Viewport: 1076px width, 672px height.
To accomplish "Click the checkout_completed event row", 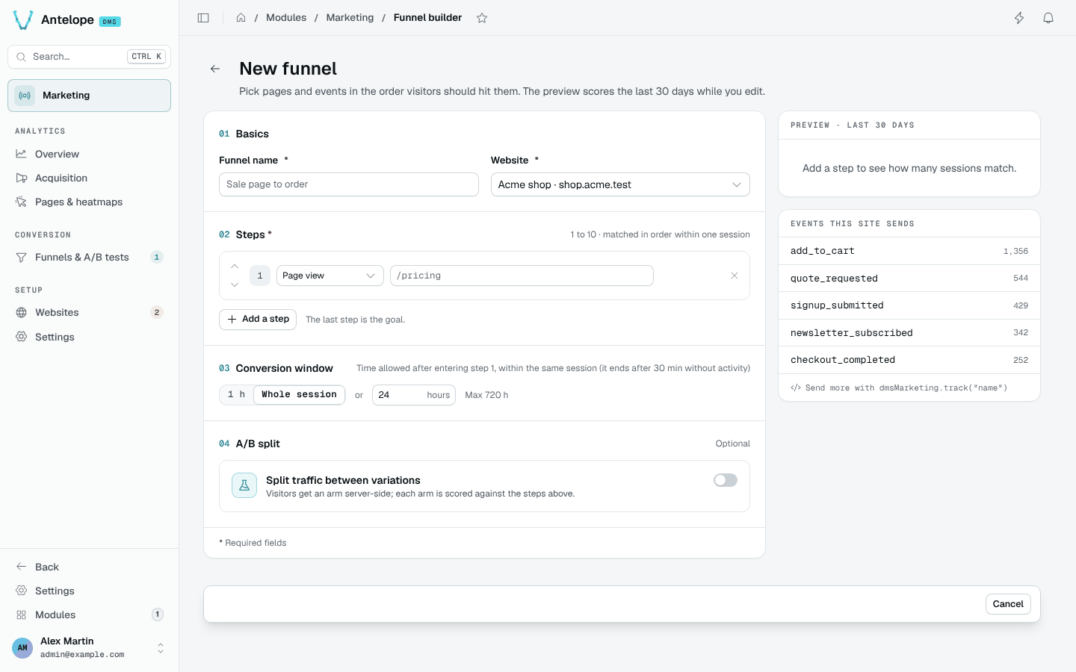I will [x=909, y=360].
